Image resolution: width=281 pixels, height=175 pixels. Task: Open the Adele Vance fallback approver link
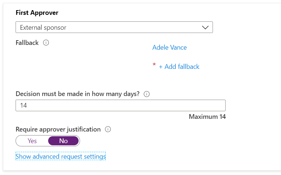coord(169,47)
